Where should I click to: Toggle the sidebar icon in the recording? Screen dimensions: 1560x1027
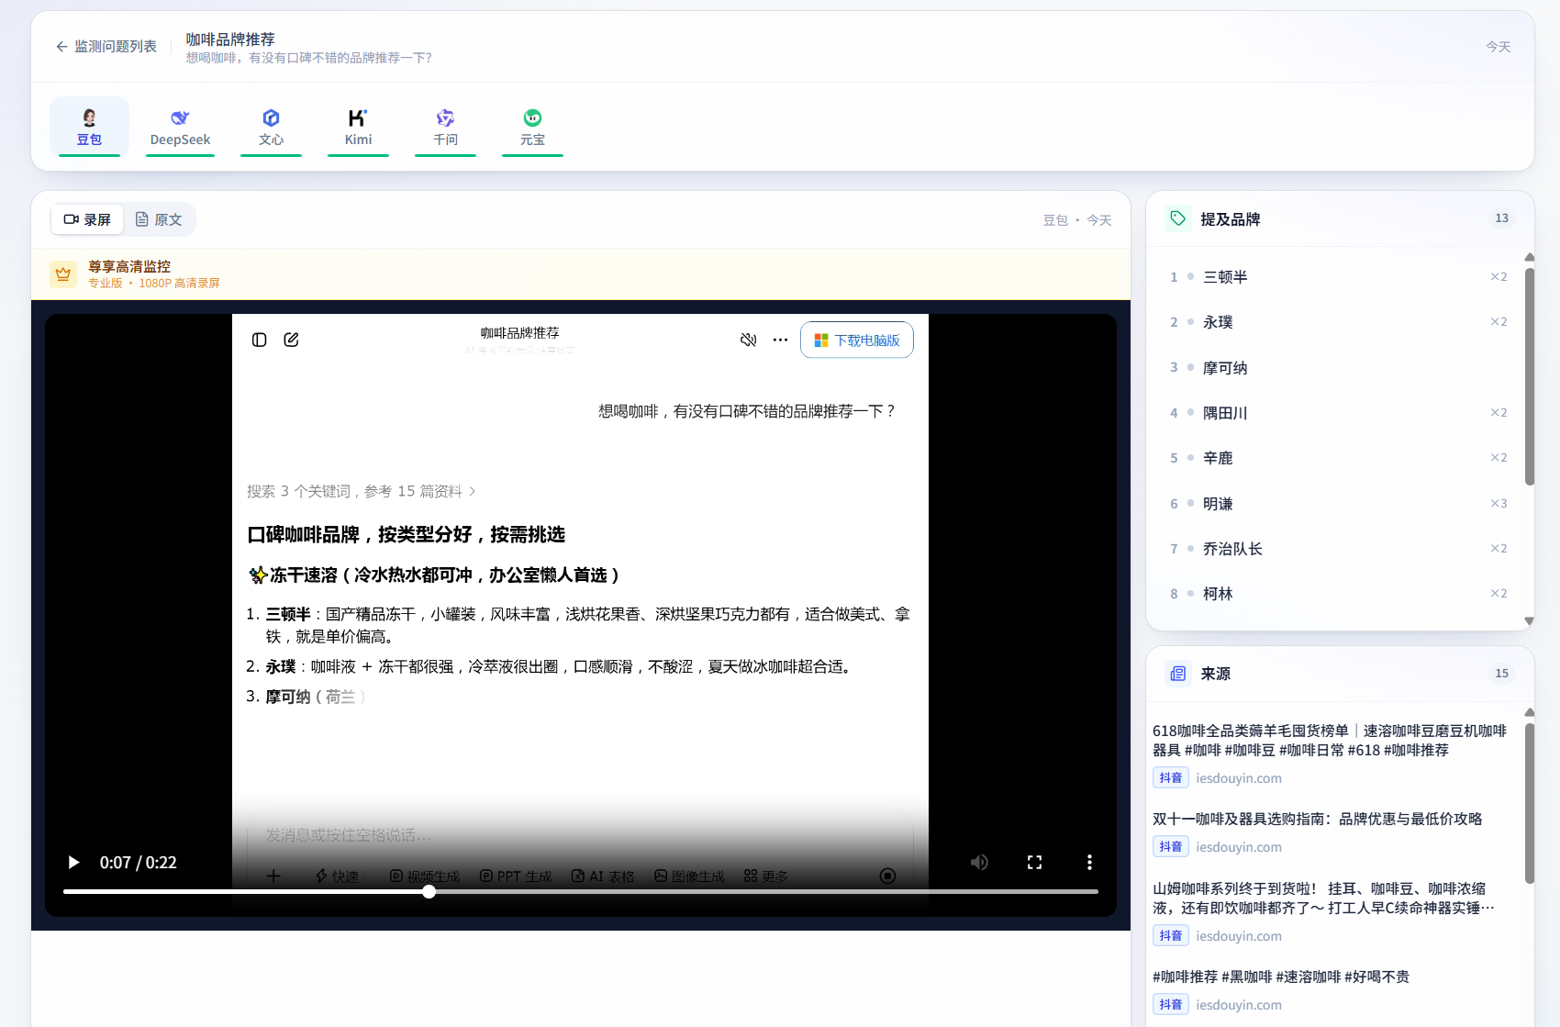click(260, 340)
